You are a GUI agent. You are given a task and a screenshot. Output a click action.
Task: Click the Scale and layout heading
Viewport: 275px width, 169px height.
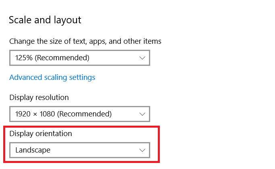click(45, 20)
